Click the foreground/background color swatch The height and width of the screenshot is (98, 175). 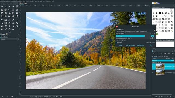click(x=10, y=32)
